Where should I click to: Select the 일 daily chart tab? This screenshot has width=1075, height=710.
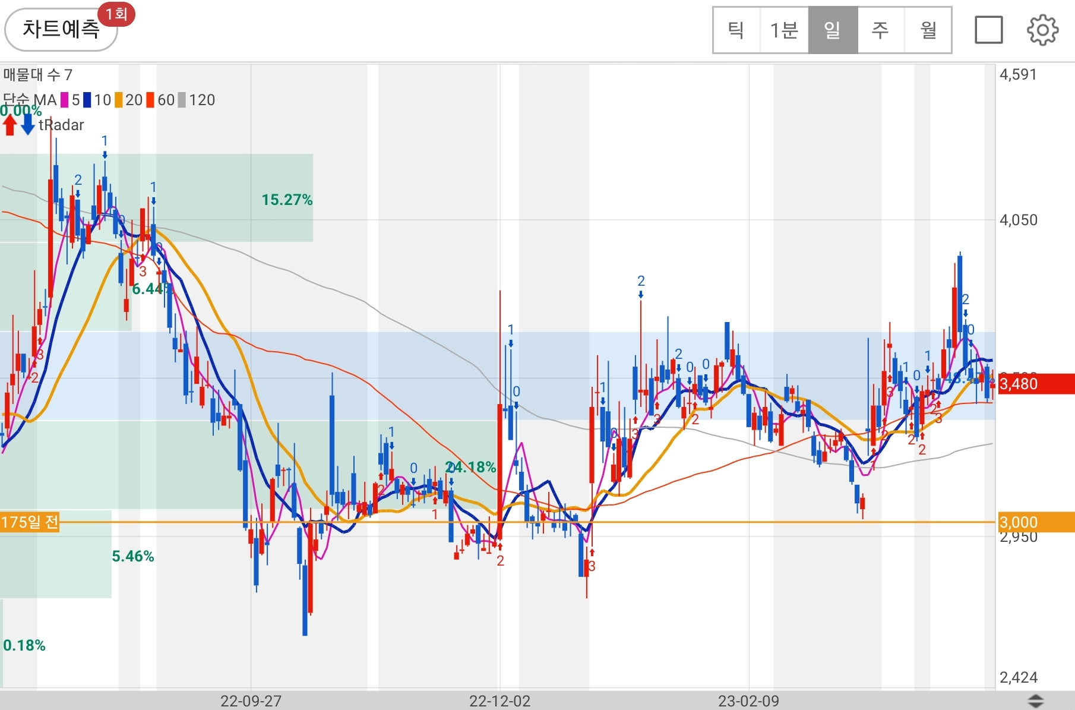pyautogui.click(x=833, y=30)
